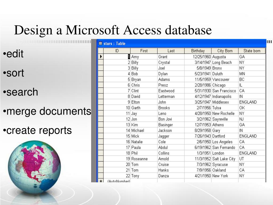Click the last name cell Grant
Viewport: 273px width, 205px height.
pos(171,57)
